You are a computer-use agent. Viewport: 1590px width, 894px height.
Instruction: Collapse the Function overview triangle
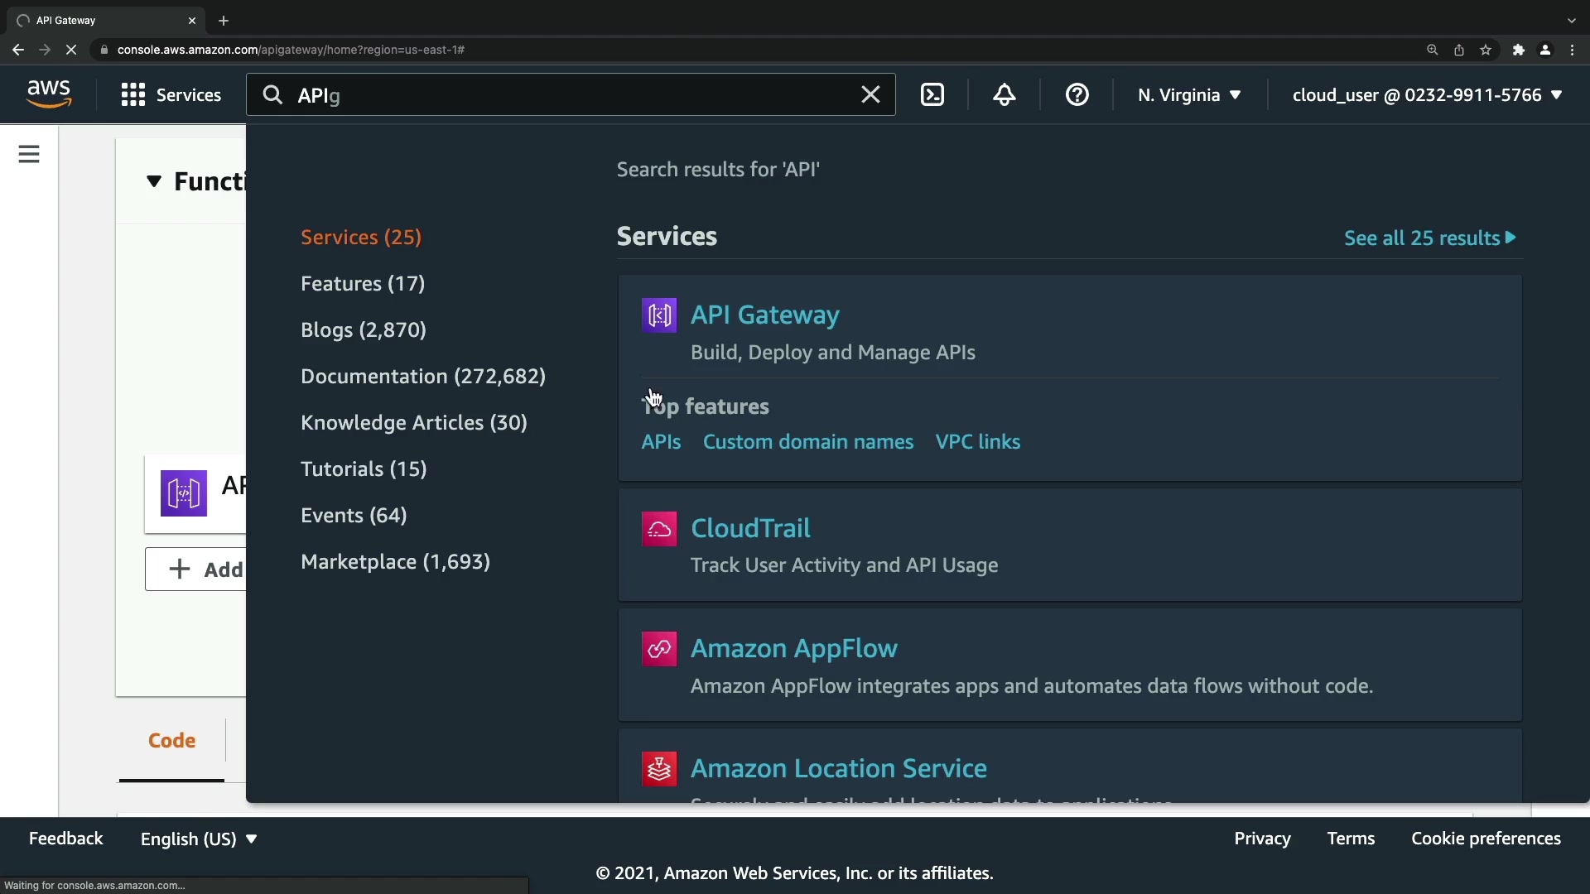coord(154,181)
